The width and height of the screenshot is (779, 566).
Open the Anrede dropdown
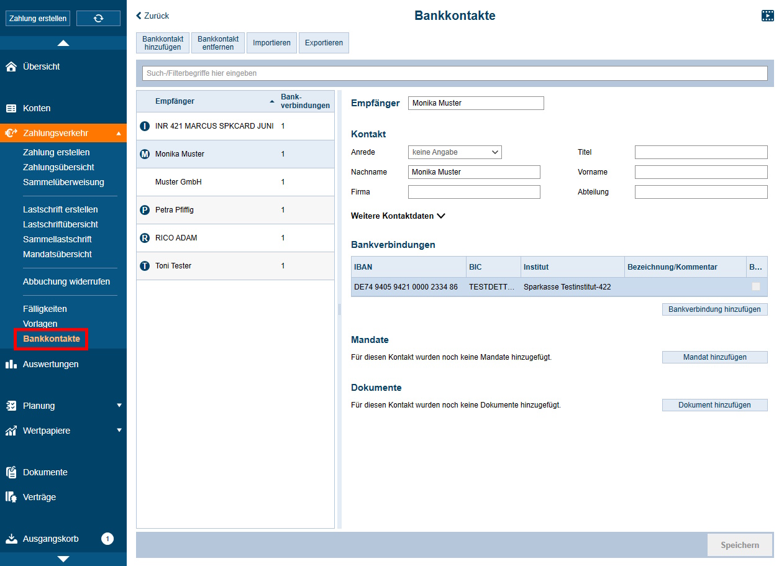(455, 152)
